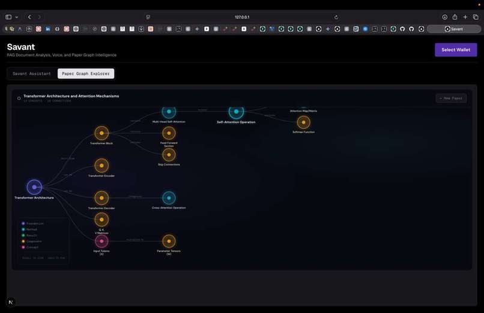
Task: Switch to the Savant Assistant tab
Action: click(x=31, y=74)
